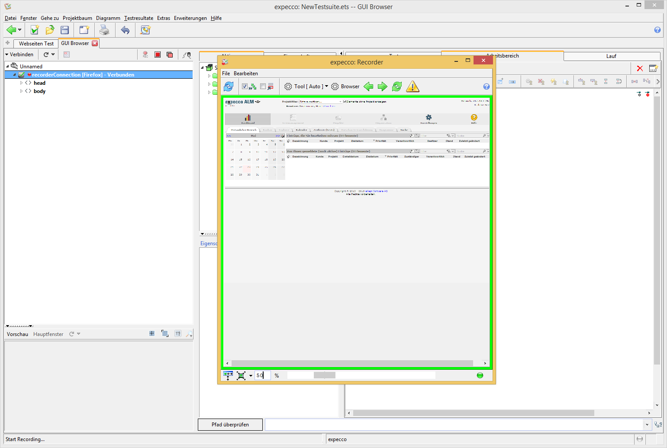
Task: Click the yellow warning triangle icon
Action: [412, 86]
